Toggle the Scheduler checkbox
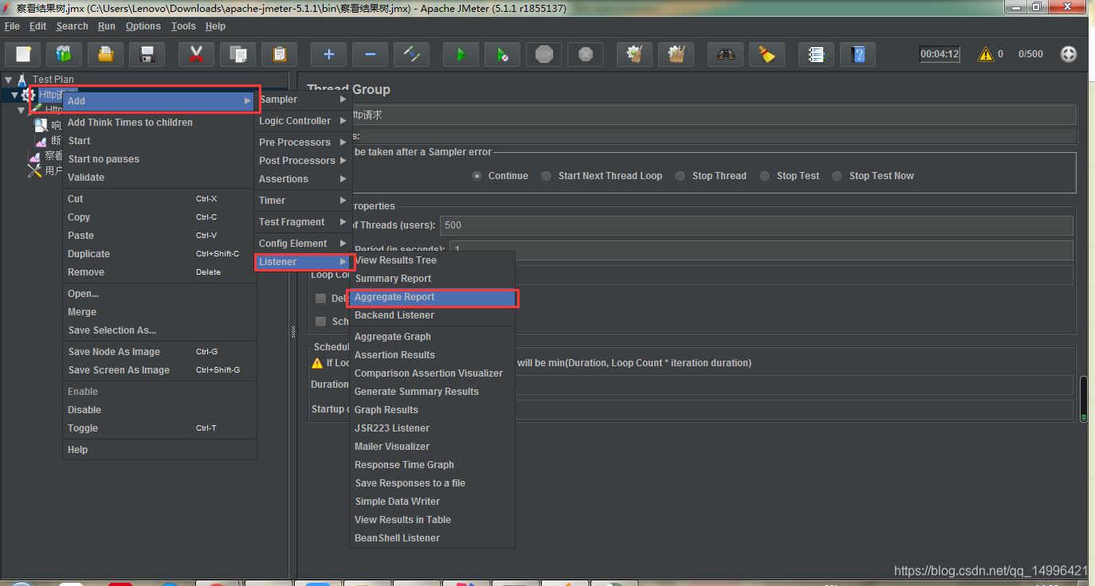Viewport: 1095px width, 586px height. point(320,322)
